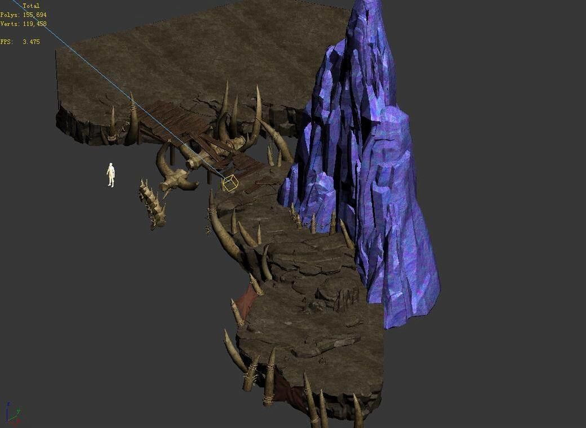Click the FPS readout text
586x428 pixels.
click(20, 42)
